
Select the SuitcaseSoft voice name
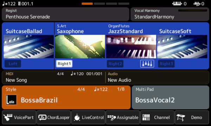pos(175,31)
